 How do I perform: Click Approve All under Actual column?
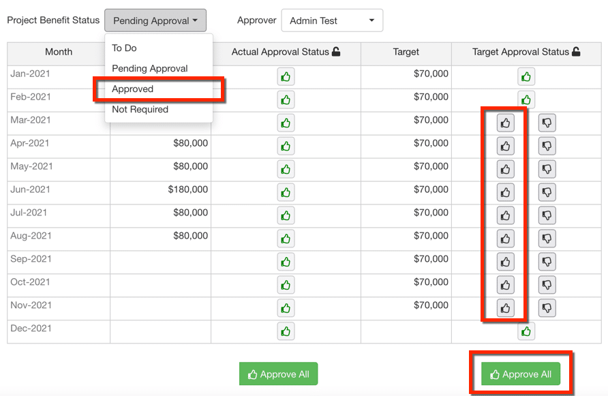pyautogui.click(x=278, y=374)
